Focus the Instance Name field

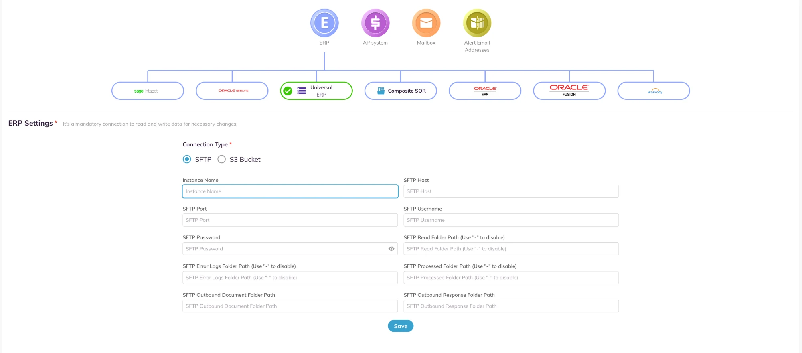290,191
